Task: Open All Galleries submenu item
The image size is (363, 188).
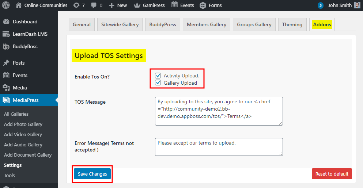Action: click(16, 114)
